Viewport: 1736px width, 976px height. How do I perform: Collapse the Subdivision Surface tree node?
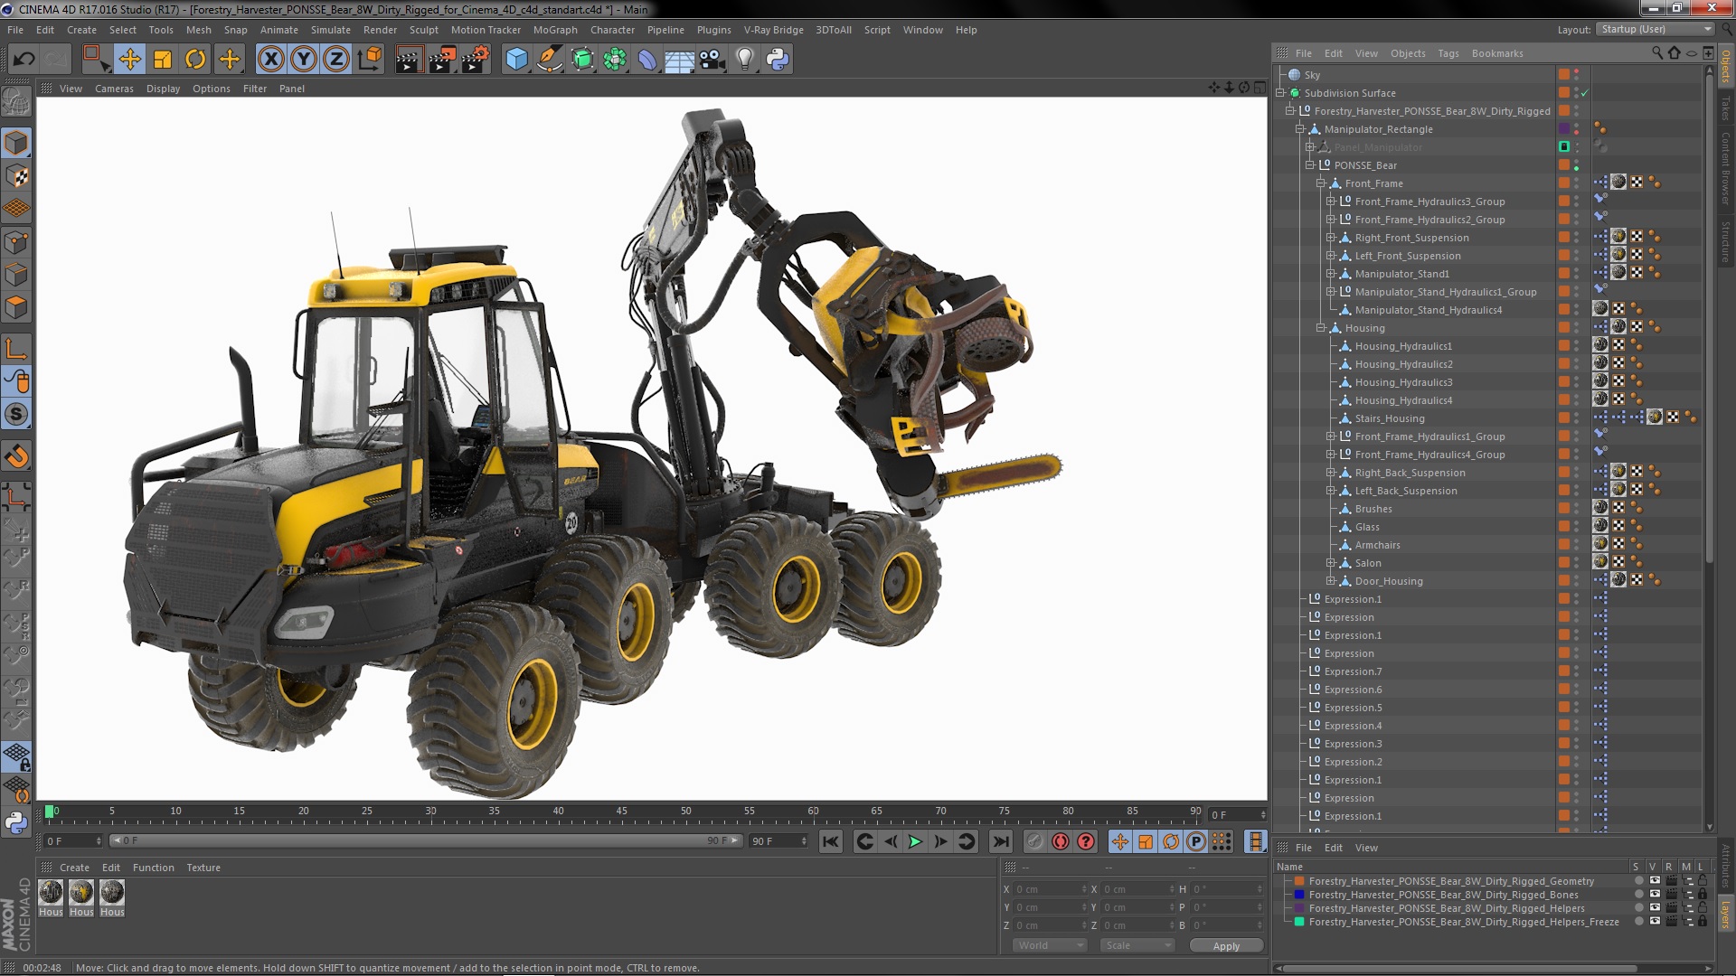click(1280, 93)
